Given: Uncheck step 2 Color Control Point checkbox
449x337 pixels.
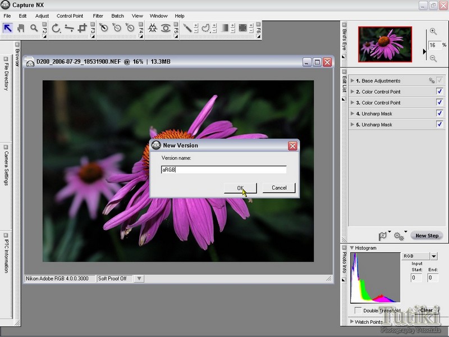Looking at the screenshot, I should click(439, 92).
